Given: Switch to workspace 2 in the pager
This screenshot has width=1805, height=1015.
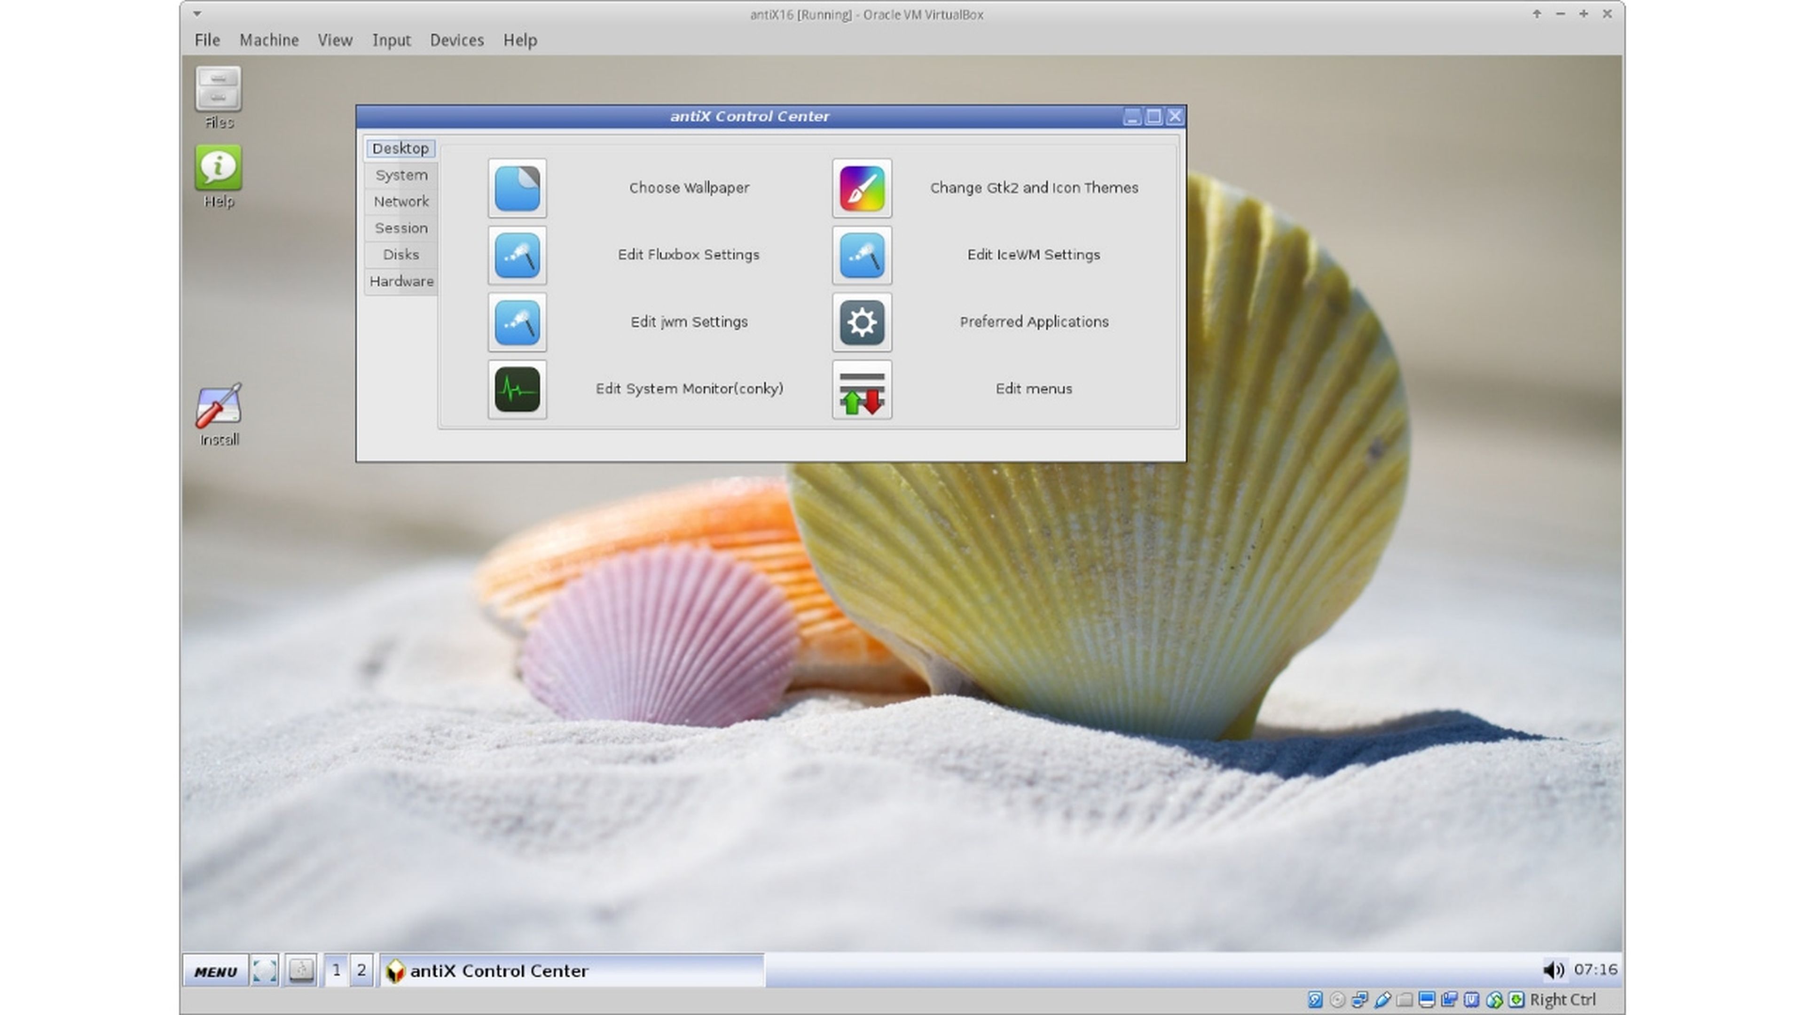Looking at the screenshot, I should 361,970.
